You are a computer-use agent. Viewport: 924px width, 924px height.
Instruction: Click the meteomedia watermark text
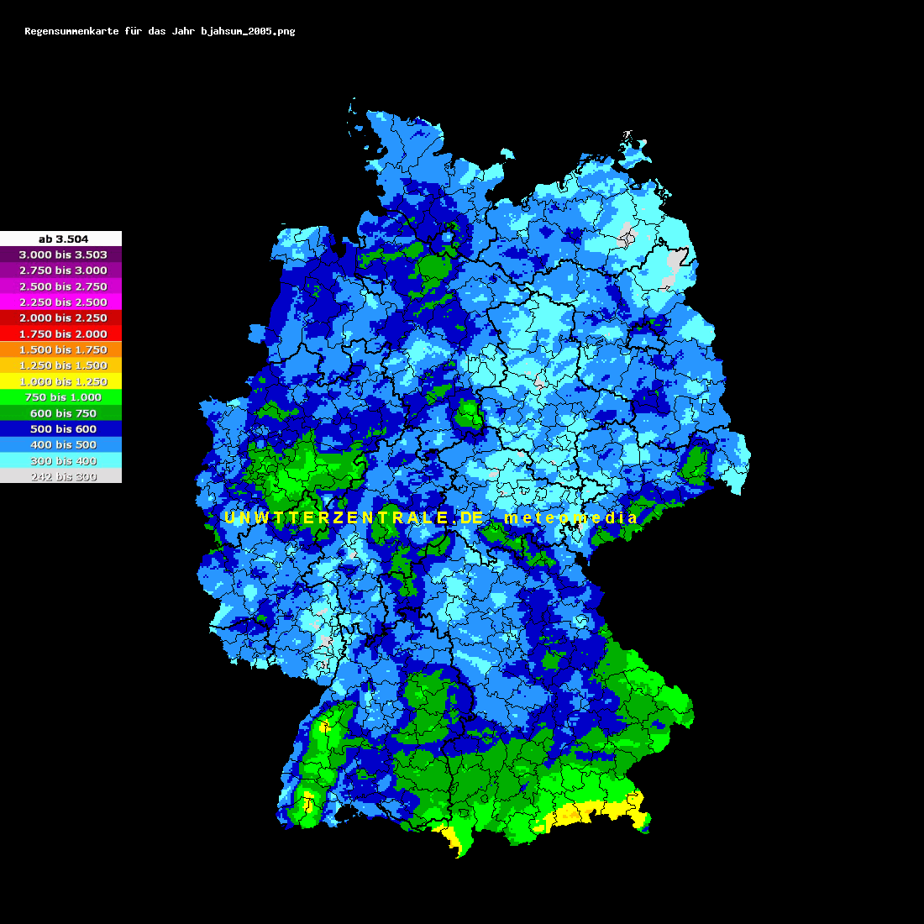pyautogui.click(x=570, y=519)
